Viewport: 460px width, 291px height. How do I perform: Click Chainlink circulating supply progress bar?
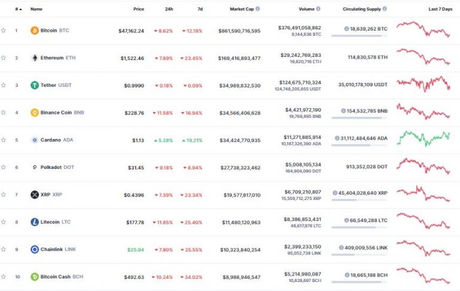click(359, 254)
